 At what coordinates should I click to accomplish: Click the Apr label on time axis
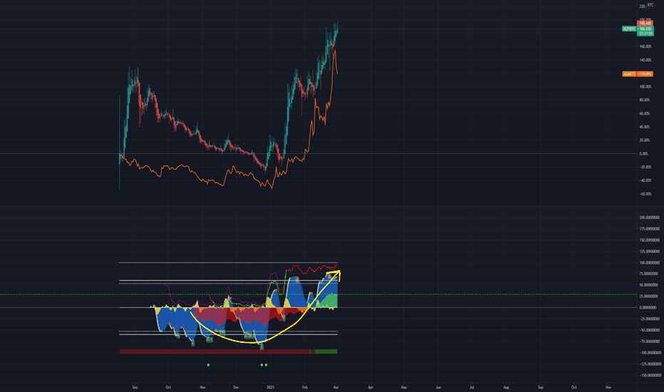pos(370,387)
